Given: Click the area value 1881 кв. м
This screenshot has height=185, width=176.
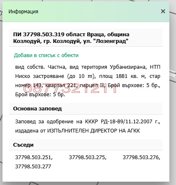Looking at the screenshot, I should tap(131, 76).
